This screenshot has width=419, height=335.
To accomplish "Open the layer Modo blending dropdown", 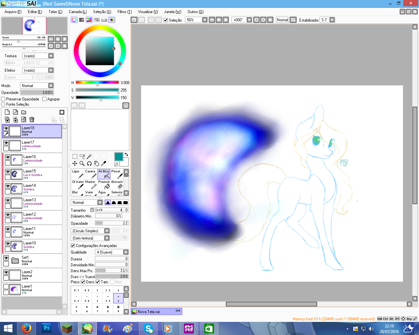I will (x=37, y=86).
